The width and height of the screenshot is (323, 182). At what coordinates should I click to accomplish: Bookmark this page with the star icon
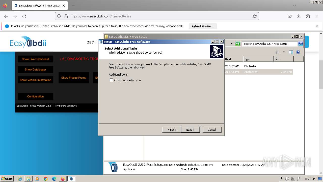[255, 16]
